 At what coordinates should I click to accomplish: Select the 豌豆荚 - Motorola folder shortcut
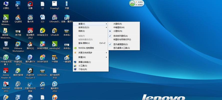tap(6, 30)
